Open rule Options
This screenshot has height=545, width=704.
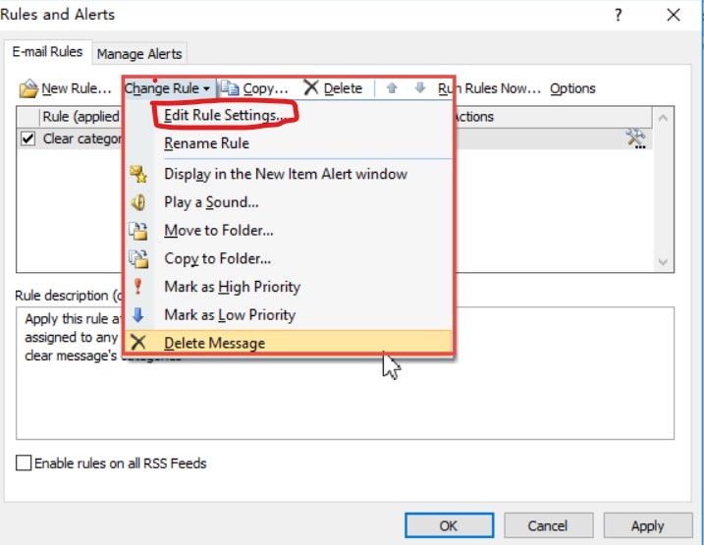[572, 88]
